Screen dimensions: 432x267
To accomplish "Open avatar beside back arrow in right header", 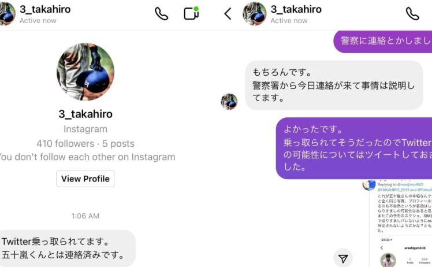I will [x=254, y=13].
